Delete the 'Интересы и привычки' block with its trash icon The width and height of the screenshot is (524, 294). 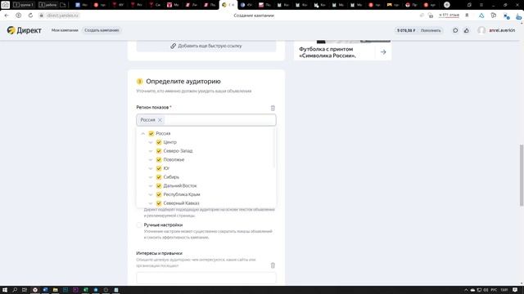273,265
